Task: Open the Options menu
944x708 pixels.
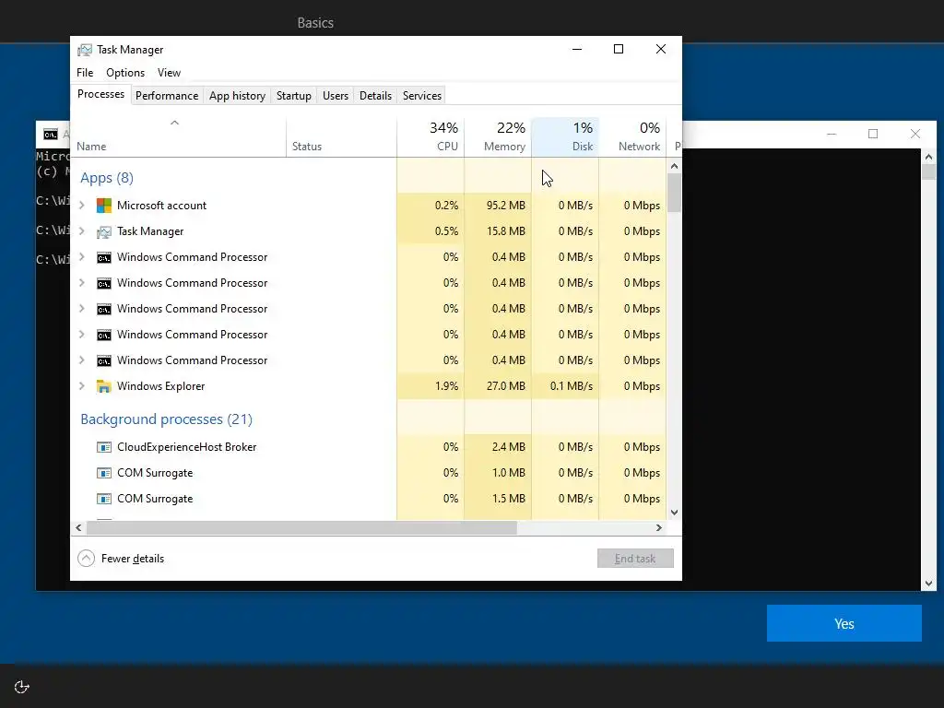Action: pos(125,73)
